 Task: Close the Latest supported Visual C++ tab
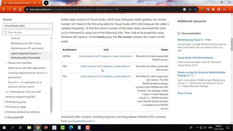(40, 3)
